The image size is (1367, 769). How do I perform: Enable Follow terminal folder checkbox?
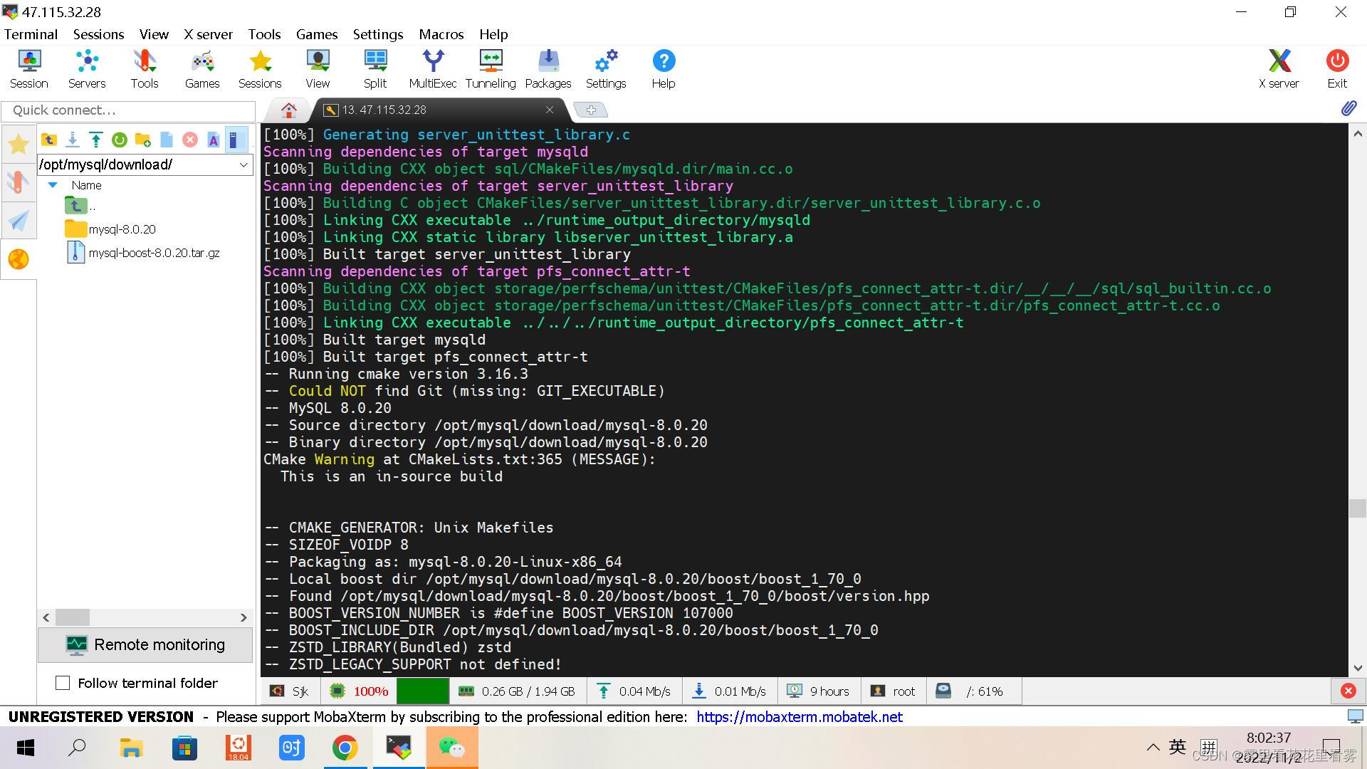(63, 683)
